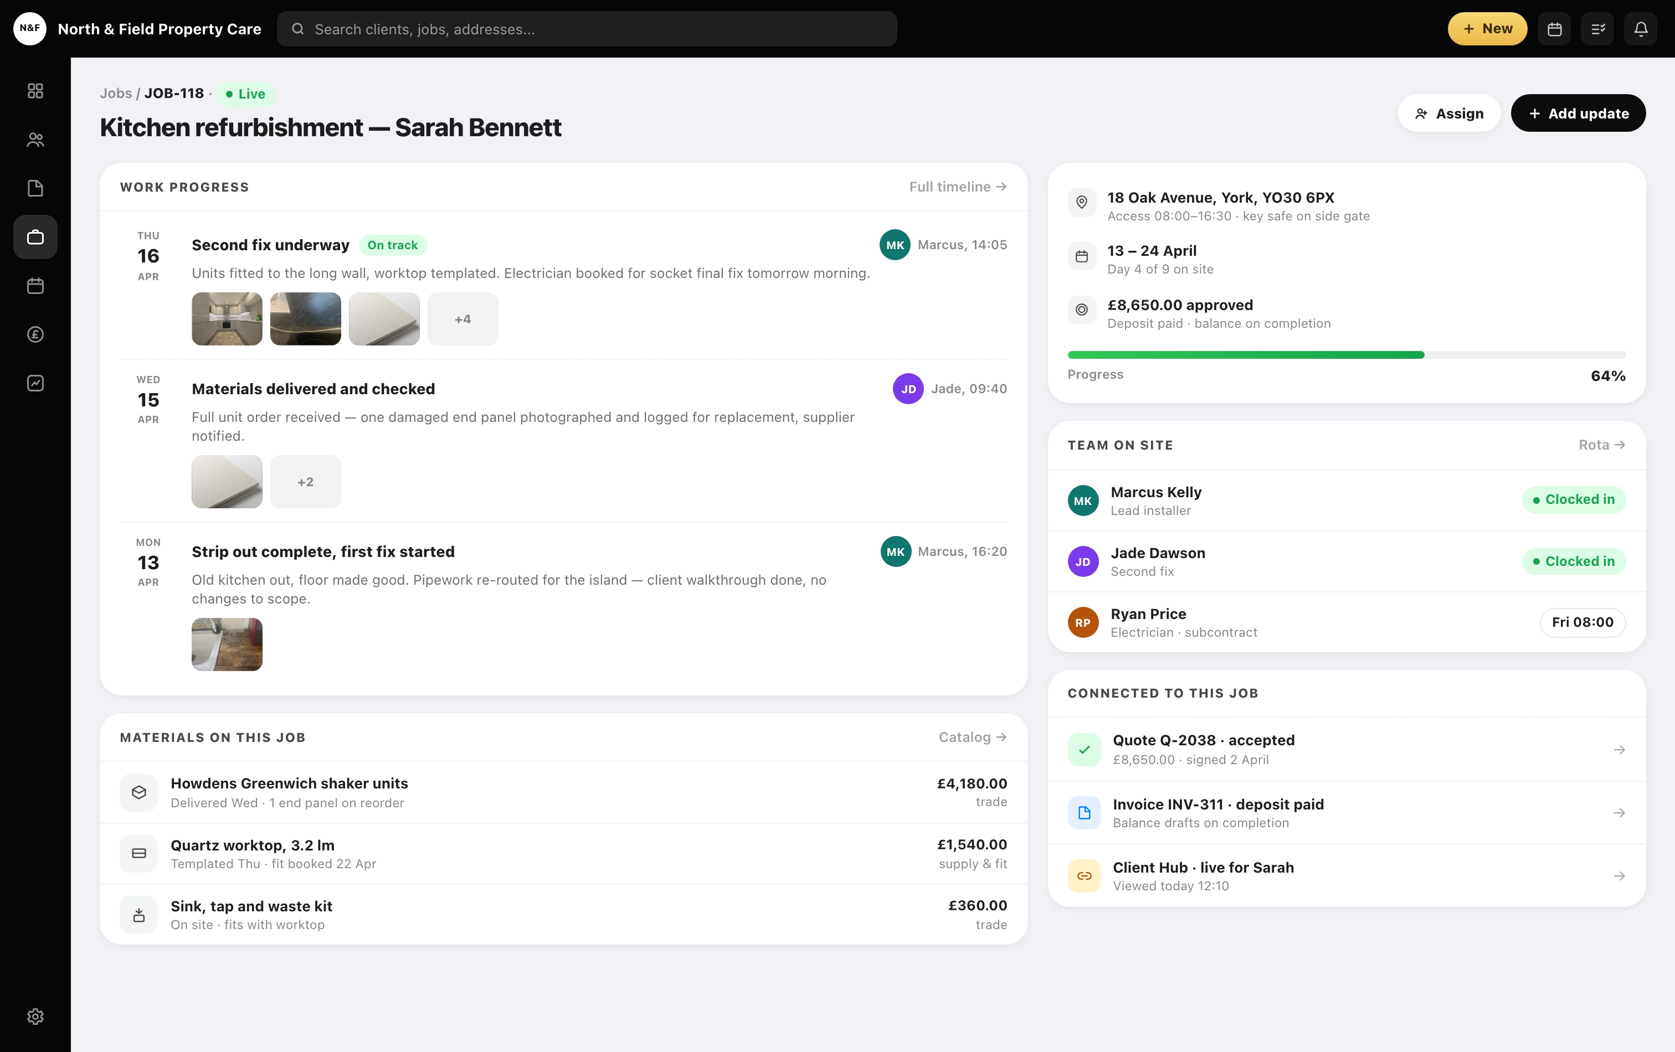Click the £360.00 price value
1675x1052 pixels.
[977, 905]
